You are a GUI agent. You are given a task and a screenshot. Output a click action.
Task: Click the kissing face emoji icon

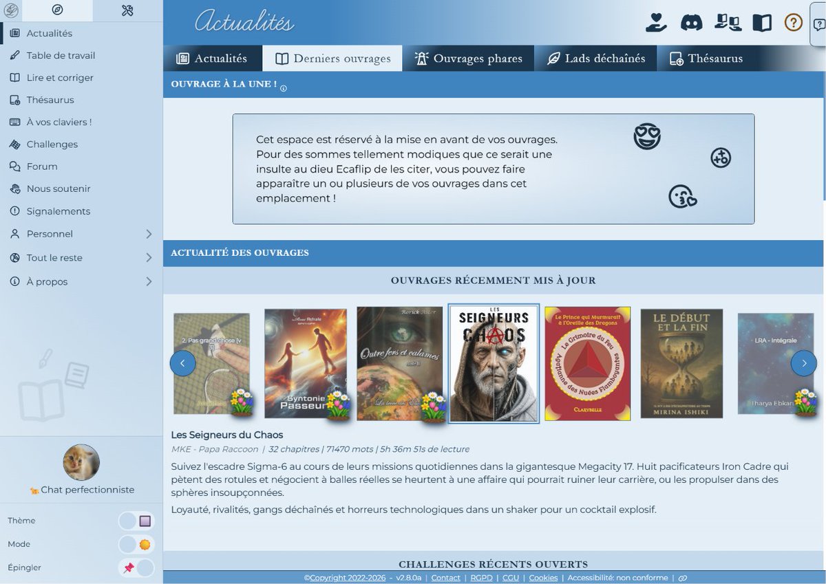coord(683,197)
